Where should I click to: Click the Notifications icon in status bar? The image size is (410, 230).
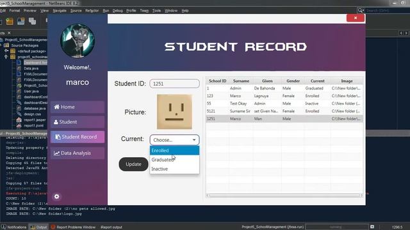(x=3, y=227)
